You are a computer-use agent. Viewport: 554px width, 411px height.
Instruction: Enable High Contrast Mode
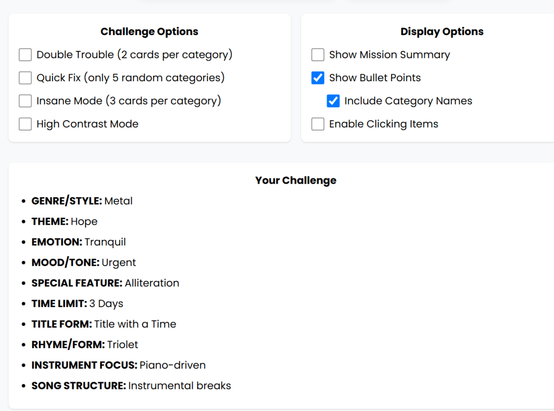[25, 124]
